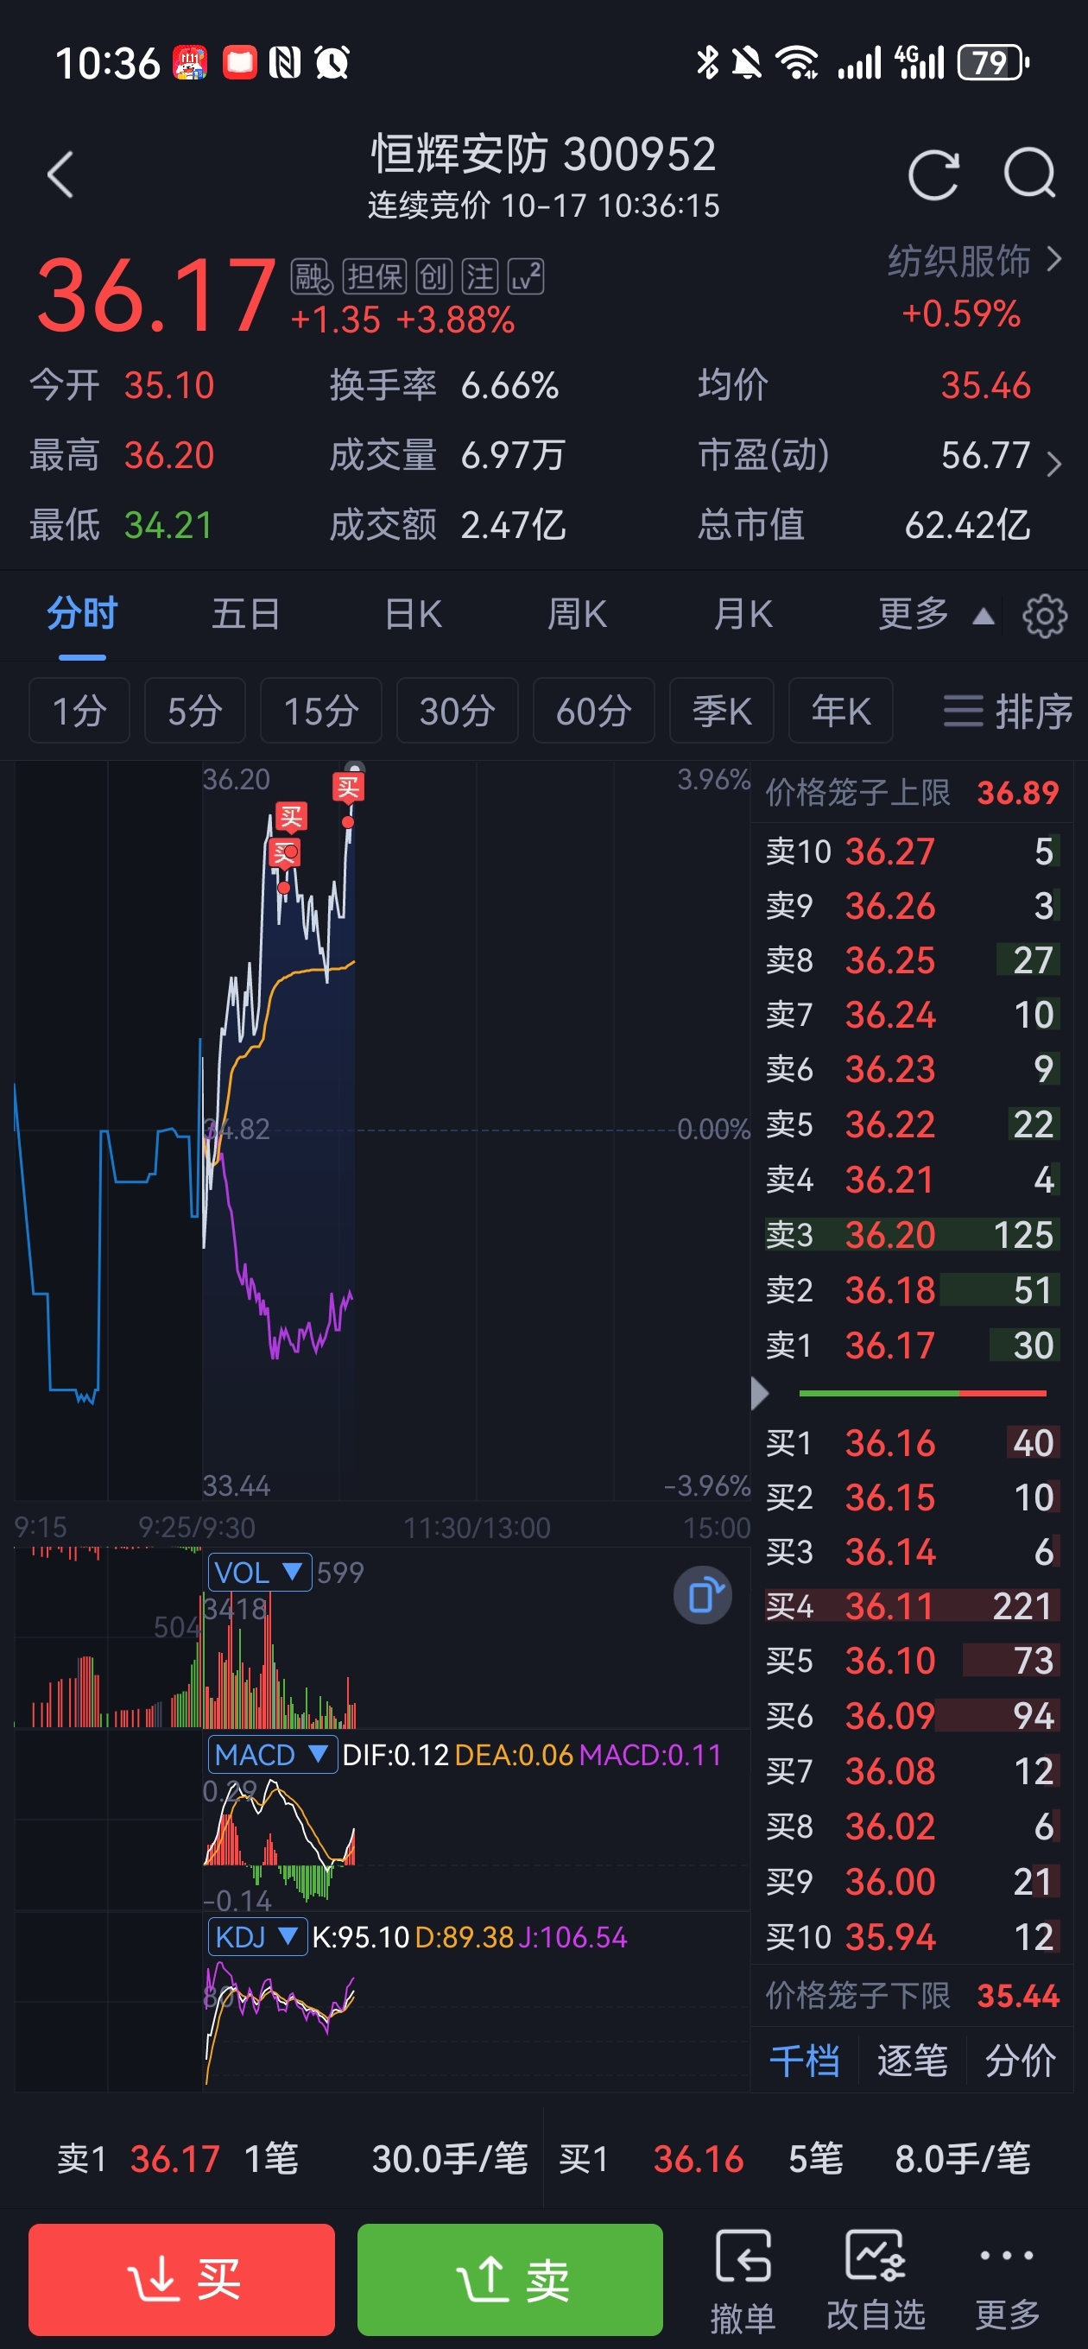Tap the back arrow icon
The width and height of the screenshot is (1088, 2349).
click(x=60, y=174)
